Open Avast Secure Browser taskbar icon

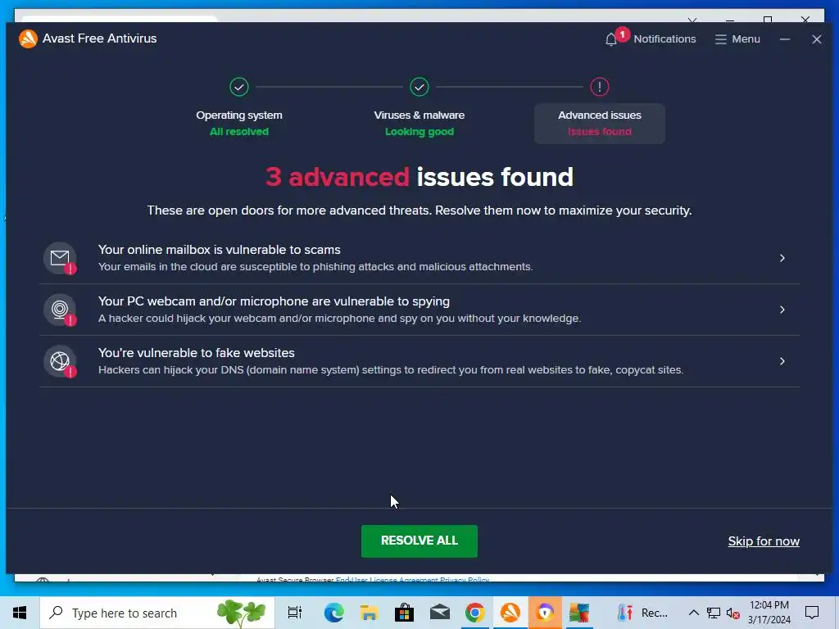pyautogui.click(x=545, y=613)
